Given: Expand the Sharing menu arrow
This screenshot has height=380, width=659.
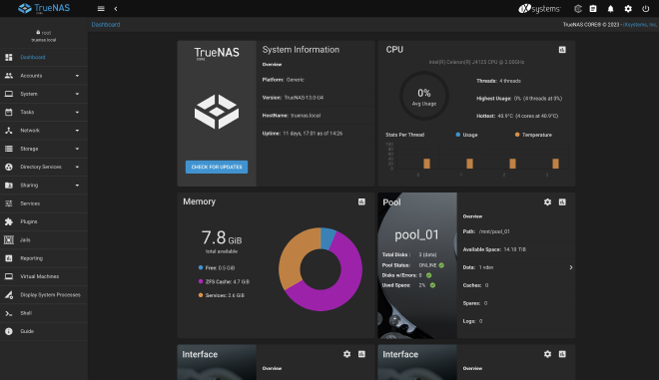Looking at the screenshot, I should click(77, 186).
